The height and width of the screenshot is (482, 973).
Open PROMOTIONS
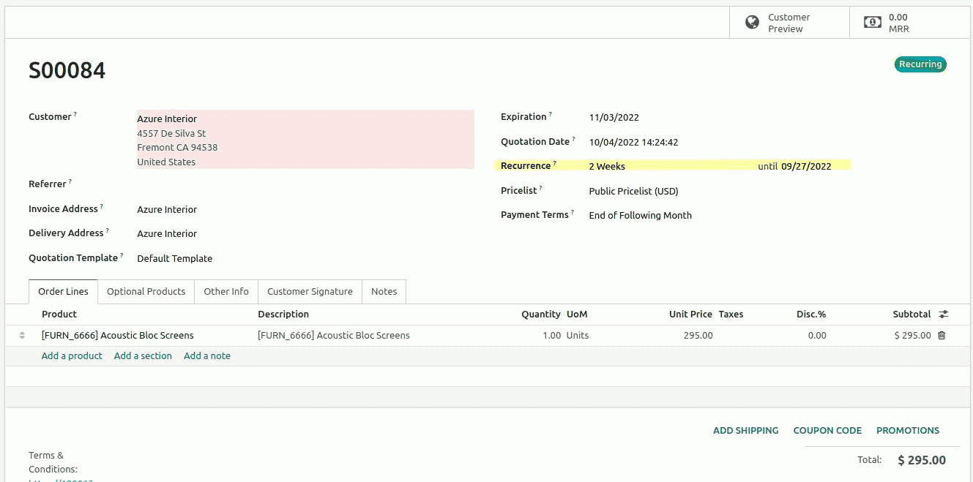[x=908, y=431]
